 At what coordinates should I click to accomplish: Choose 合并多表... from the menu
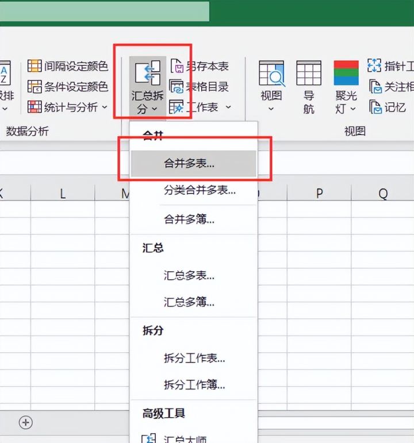(x=193, y=164)
